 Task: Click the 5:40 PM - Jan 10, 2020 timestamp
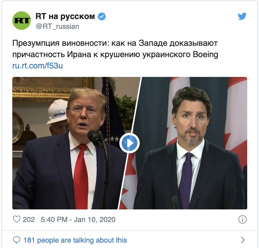(78, 219)
